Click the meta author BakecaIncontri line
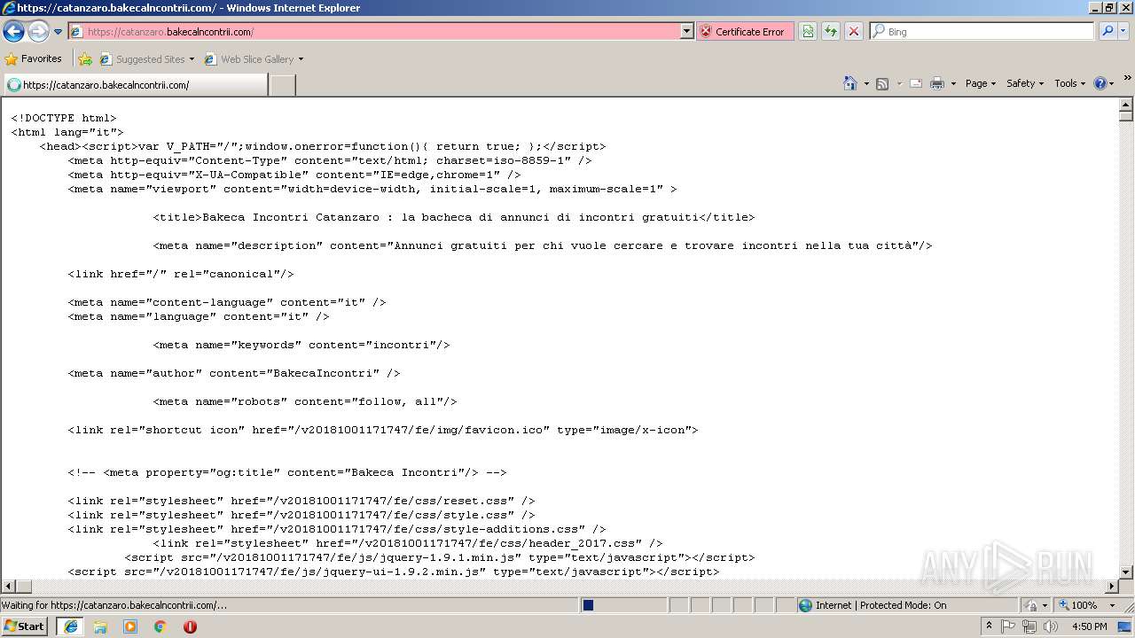1135x638 pixels. click(x=234, y=373)
